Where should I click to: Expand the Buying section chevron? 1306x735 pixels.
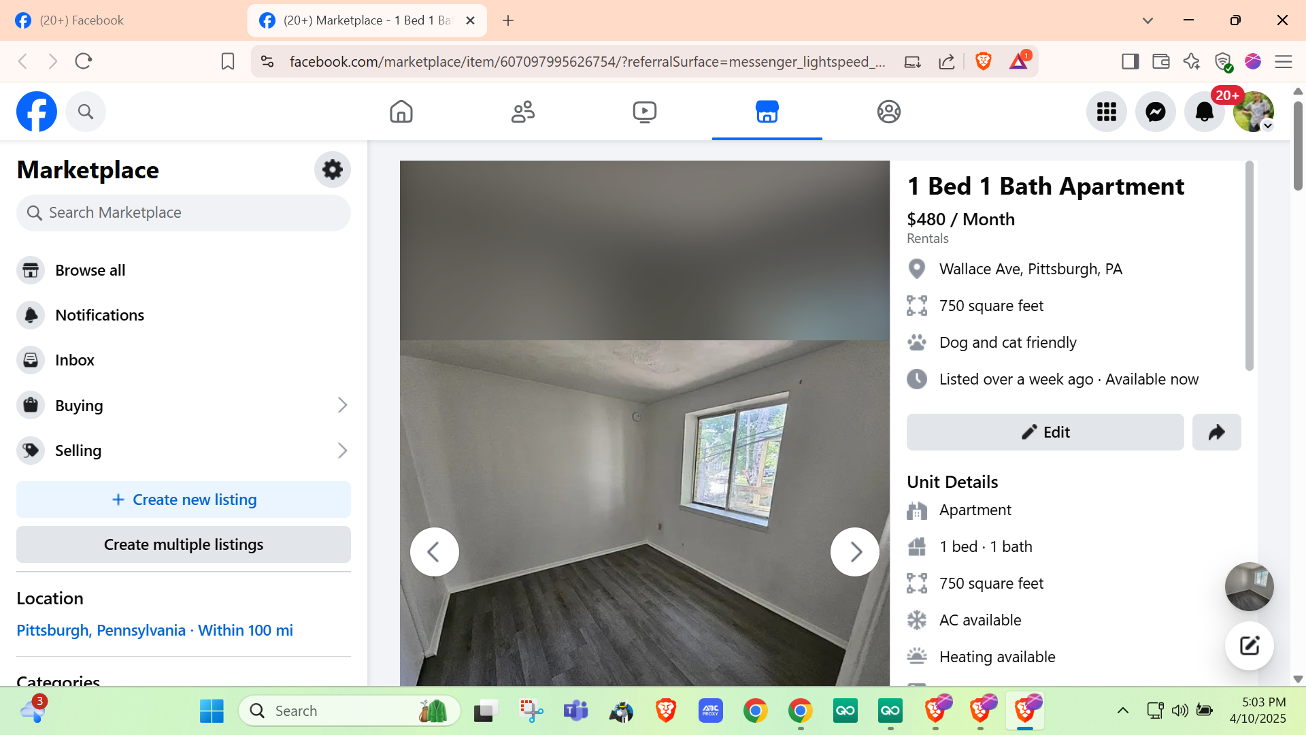(x=342, y=406)
